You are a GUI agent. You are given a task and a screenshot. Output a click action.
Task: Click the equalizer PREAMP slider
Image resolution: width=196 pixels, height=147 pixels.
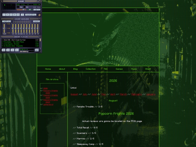pos(4,28)
